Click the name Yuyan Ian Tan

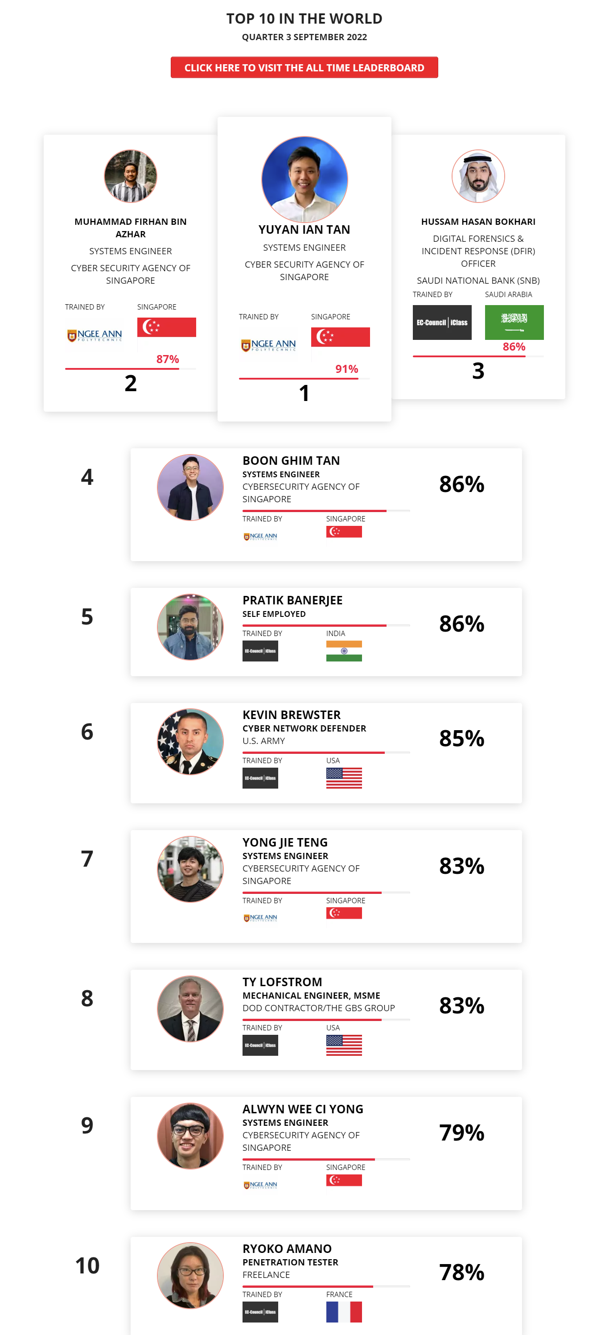304,229
